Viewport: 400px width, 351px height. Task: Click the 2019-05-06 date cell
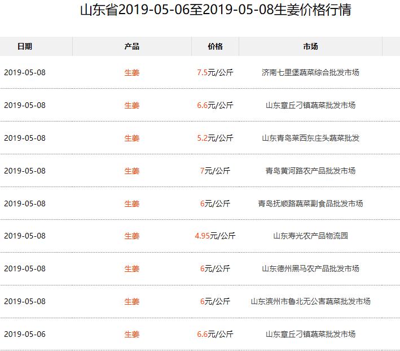click(25, 334)
